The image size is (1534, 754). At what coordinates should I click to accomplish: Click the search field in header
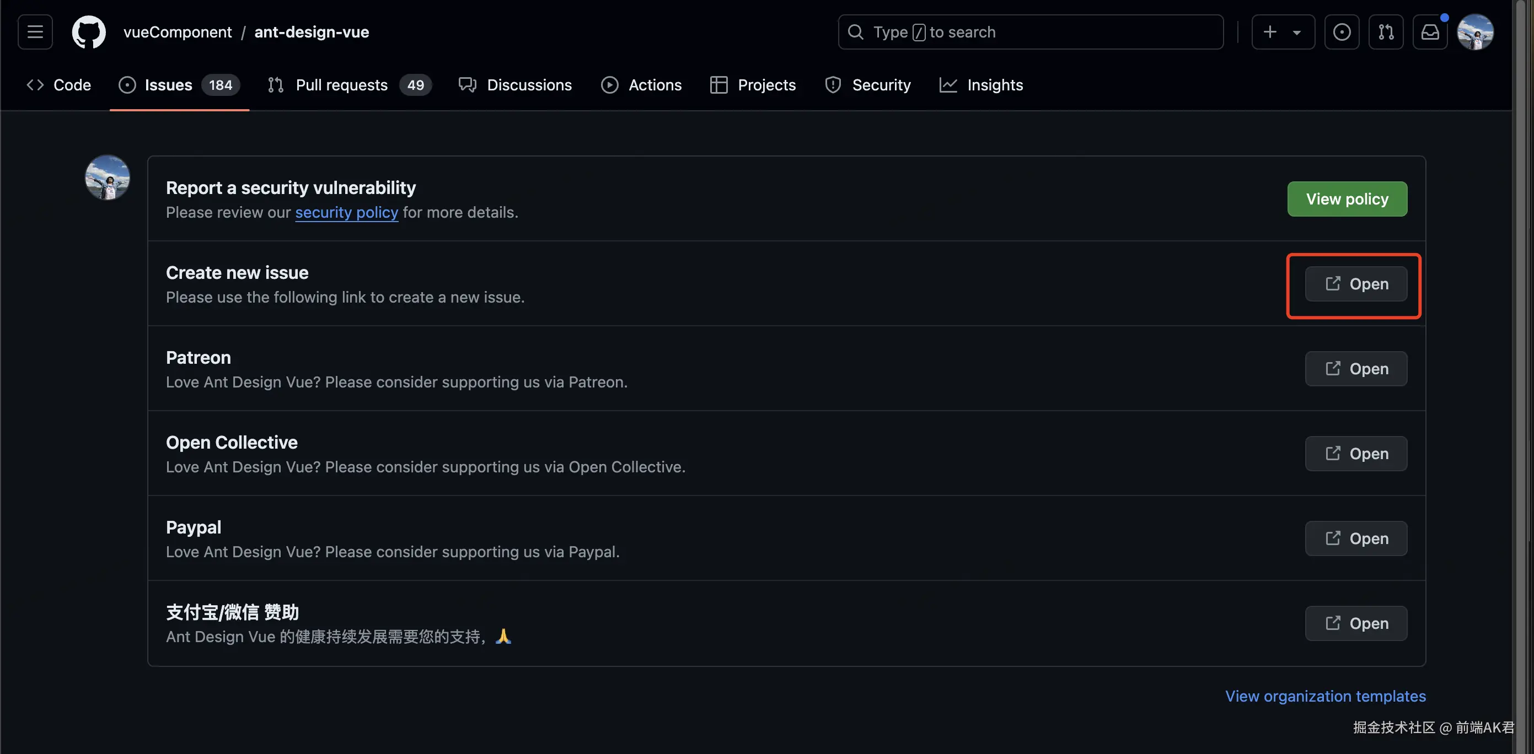point(1030,32)
